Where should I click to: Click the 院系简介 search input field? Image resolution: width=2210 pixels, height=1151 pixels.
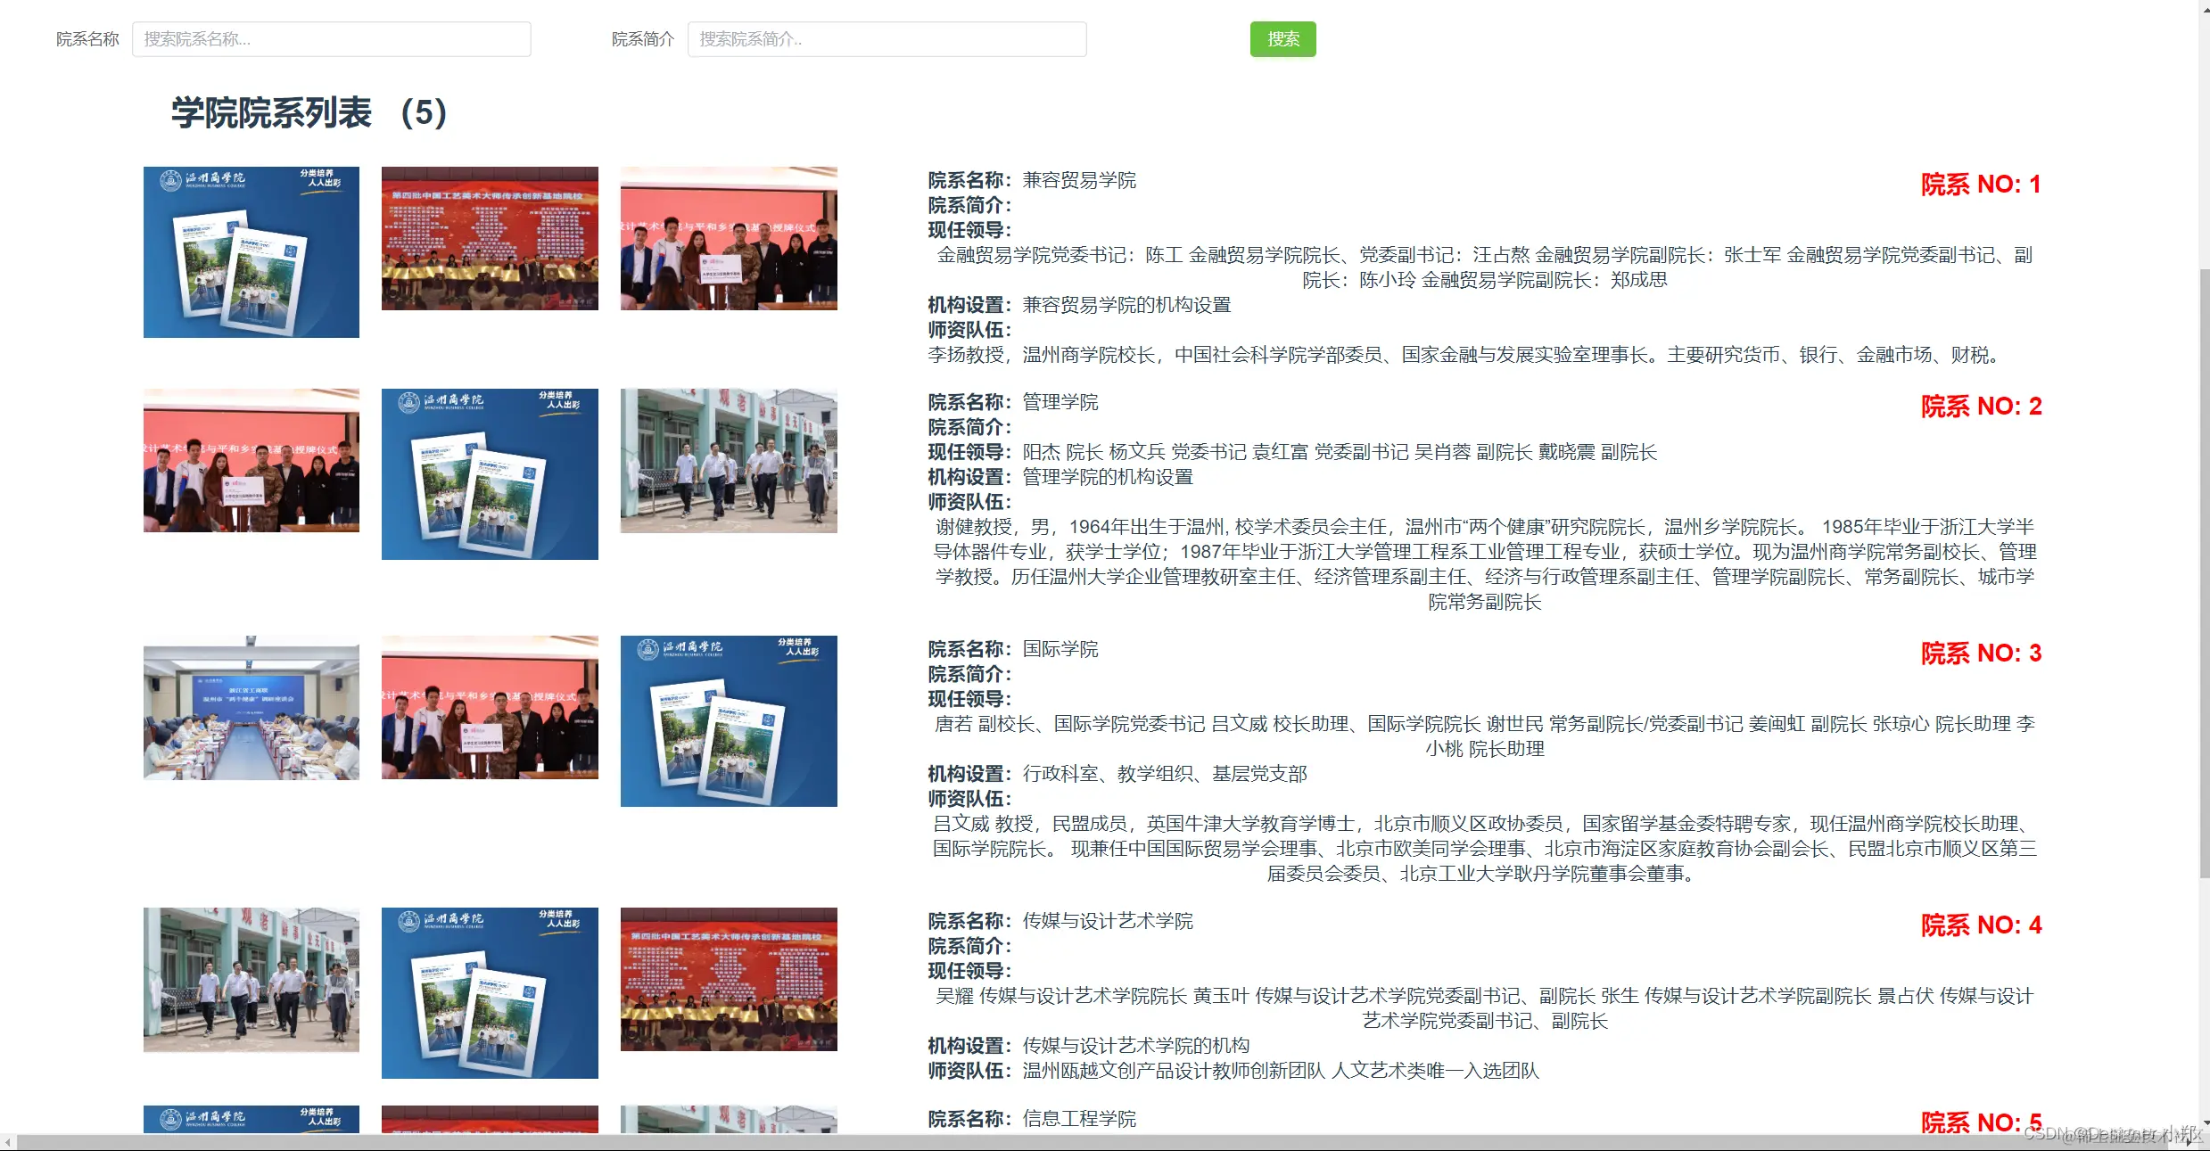[886, 38]
